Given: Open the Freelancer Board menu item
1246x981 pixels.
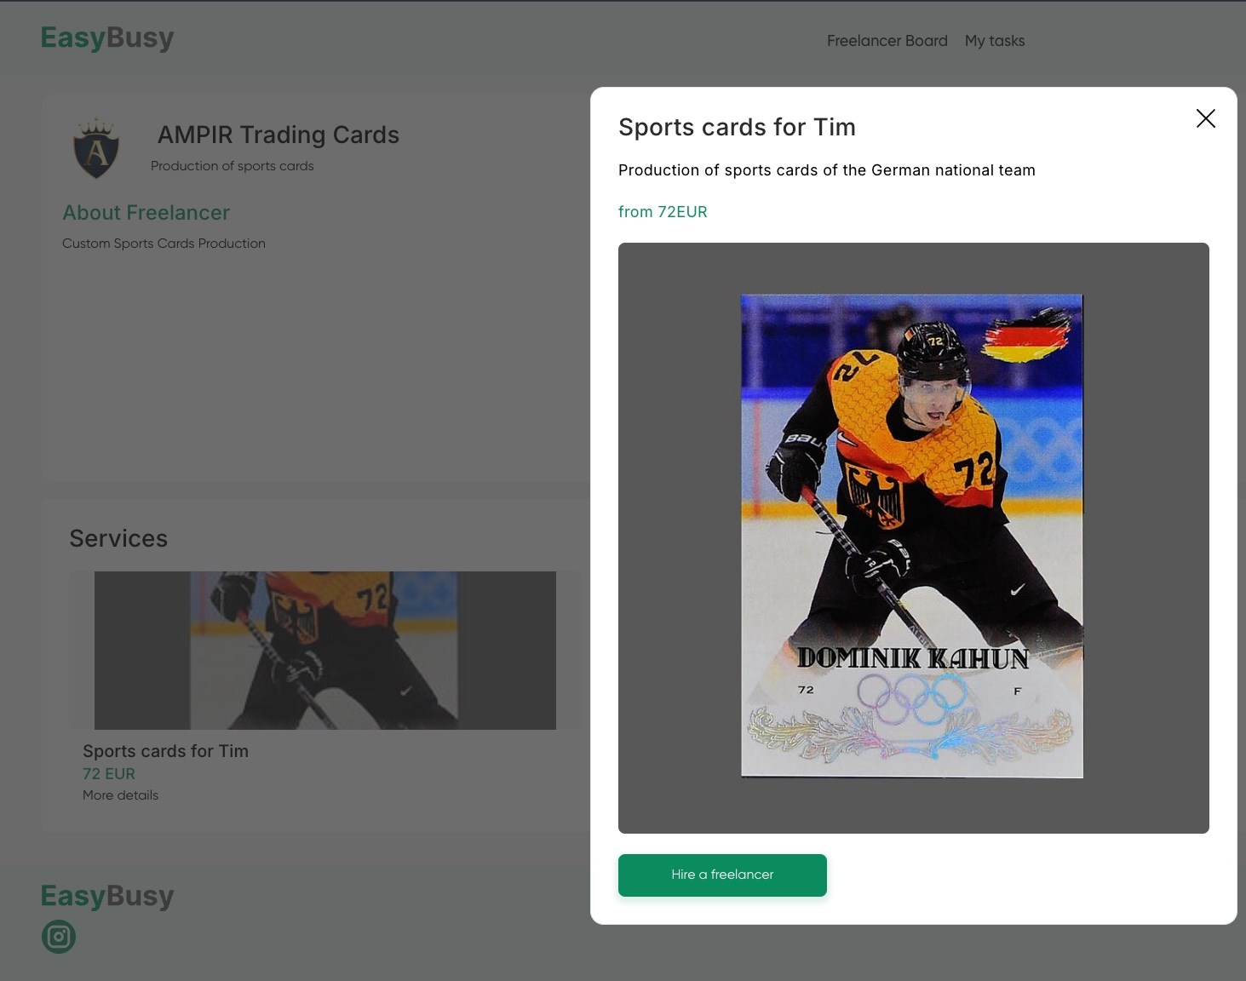Looking at the screenshot, I should 887,41.
